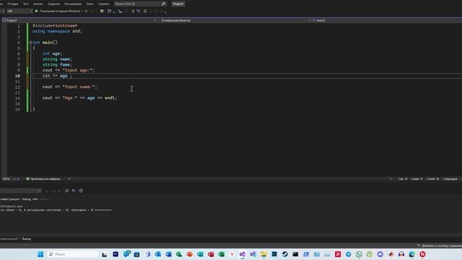Open Task View on the taskbar
The image size is (462, 260).
click(x=104, y=254)
